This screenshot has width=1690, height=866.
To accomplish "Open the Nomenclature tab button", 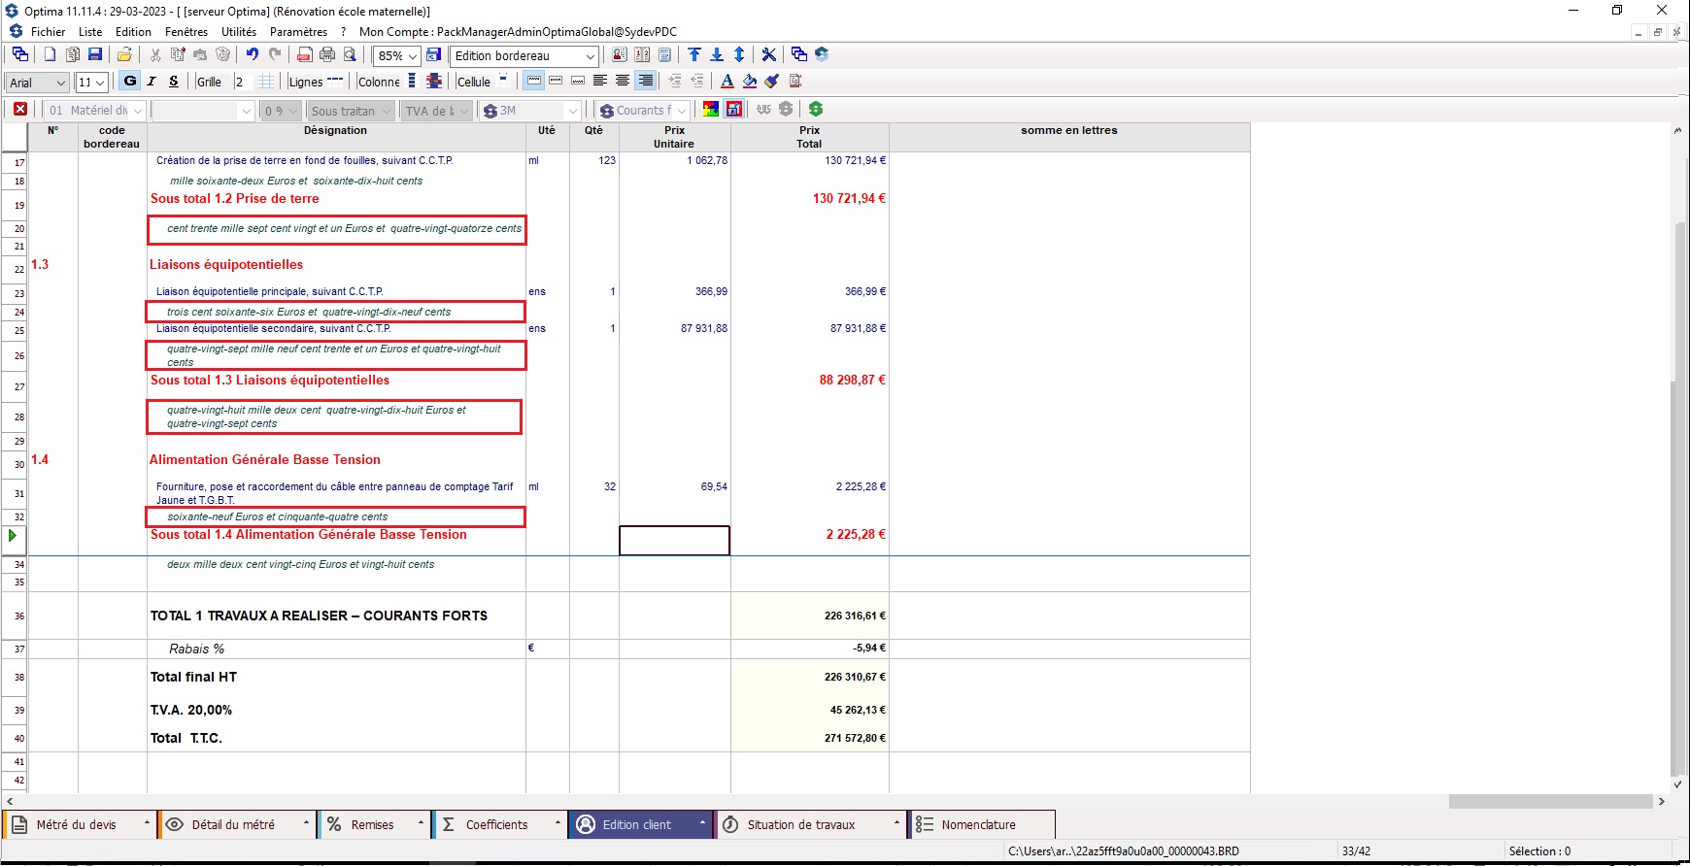I will click(981, 824).
